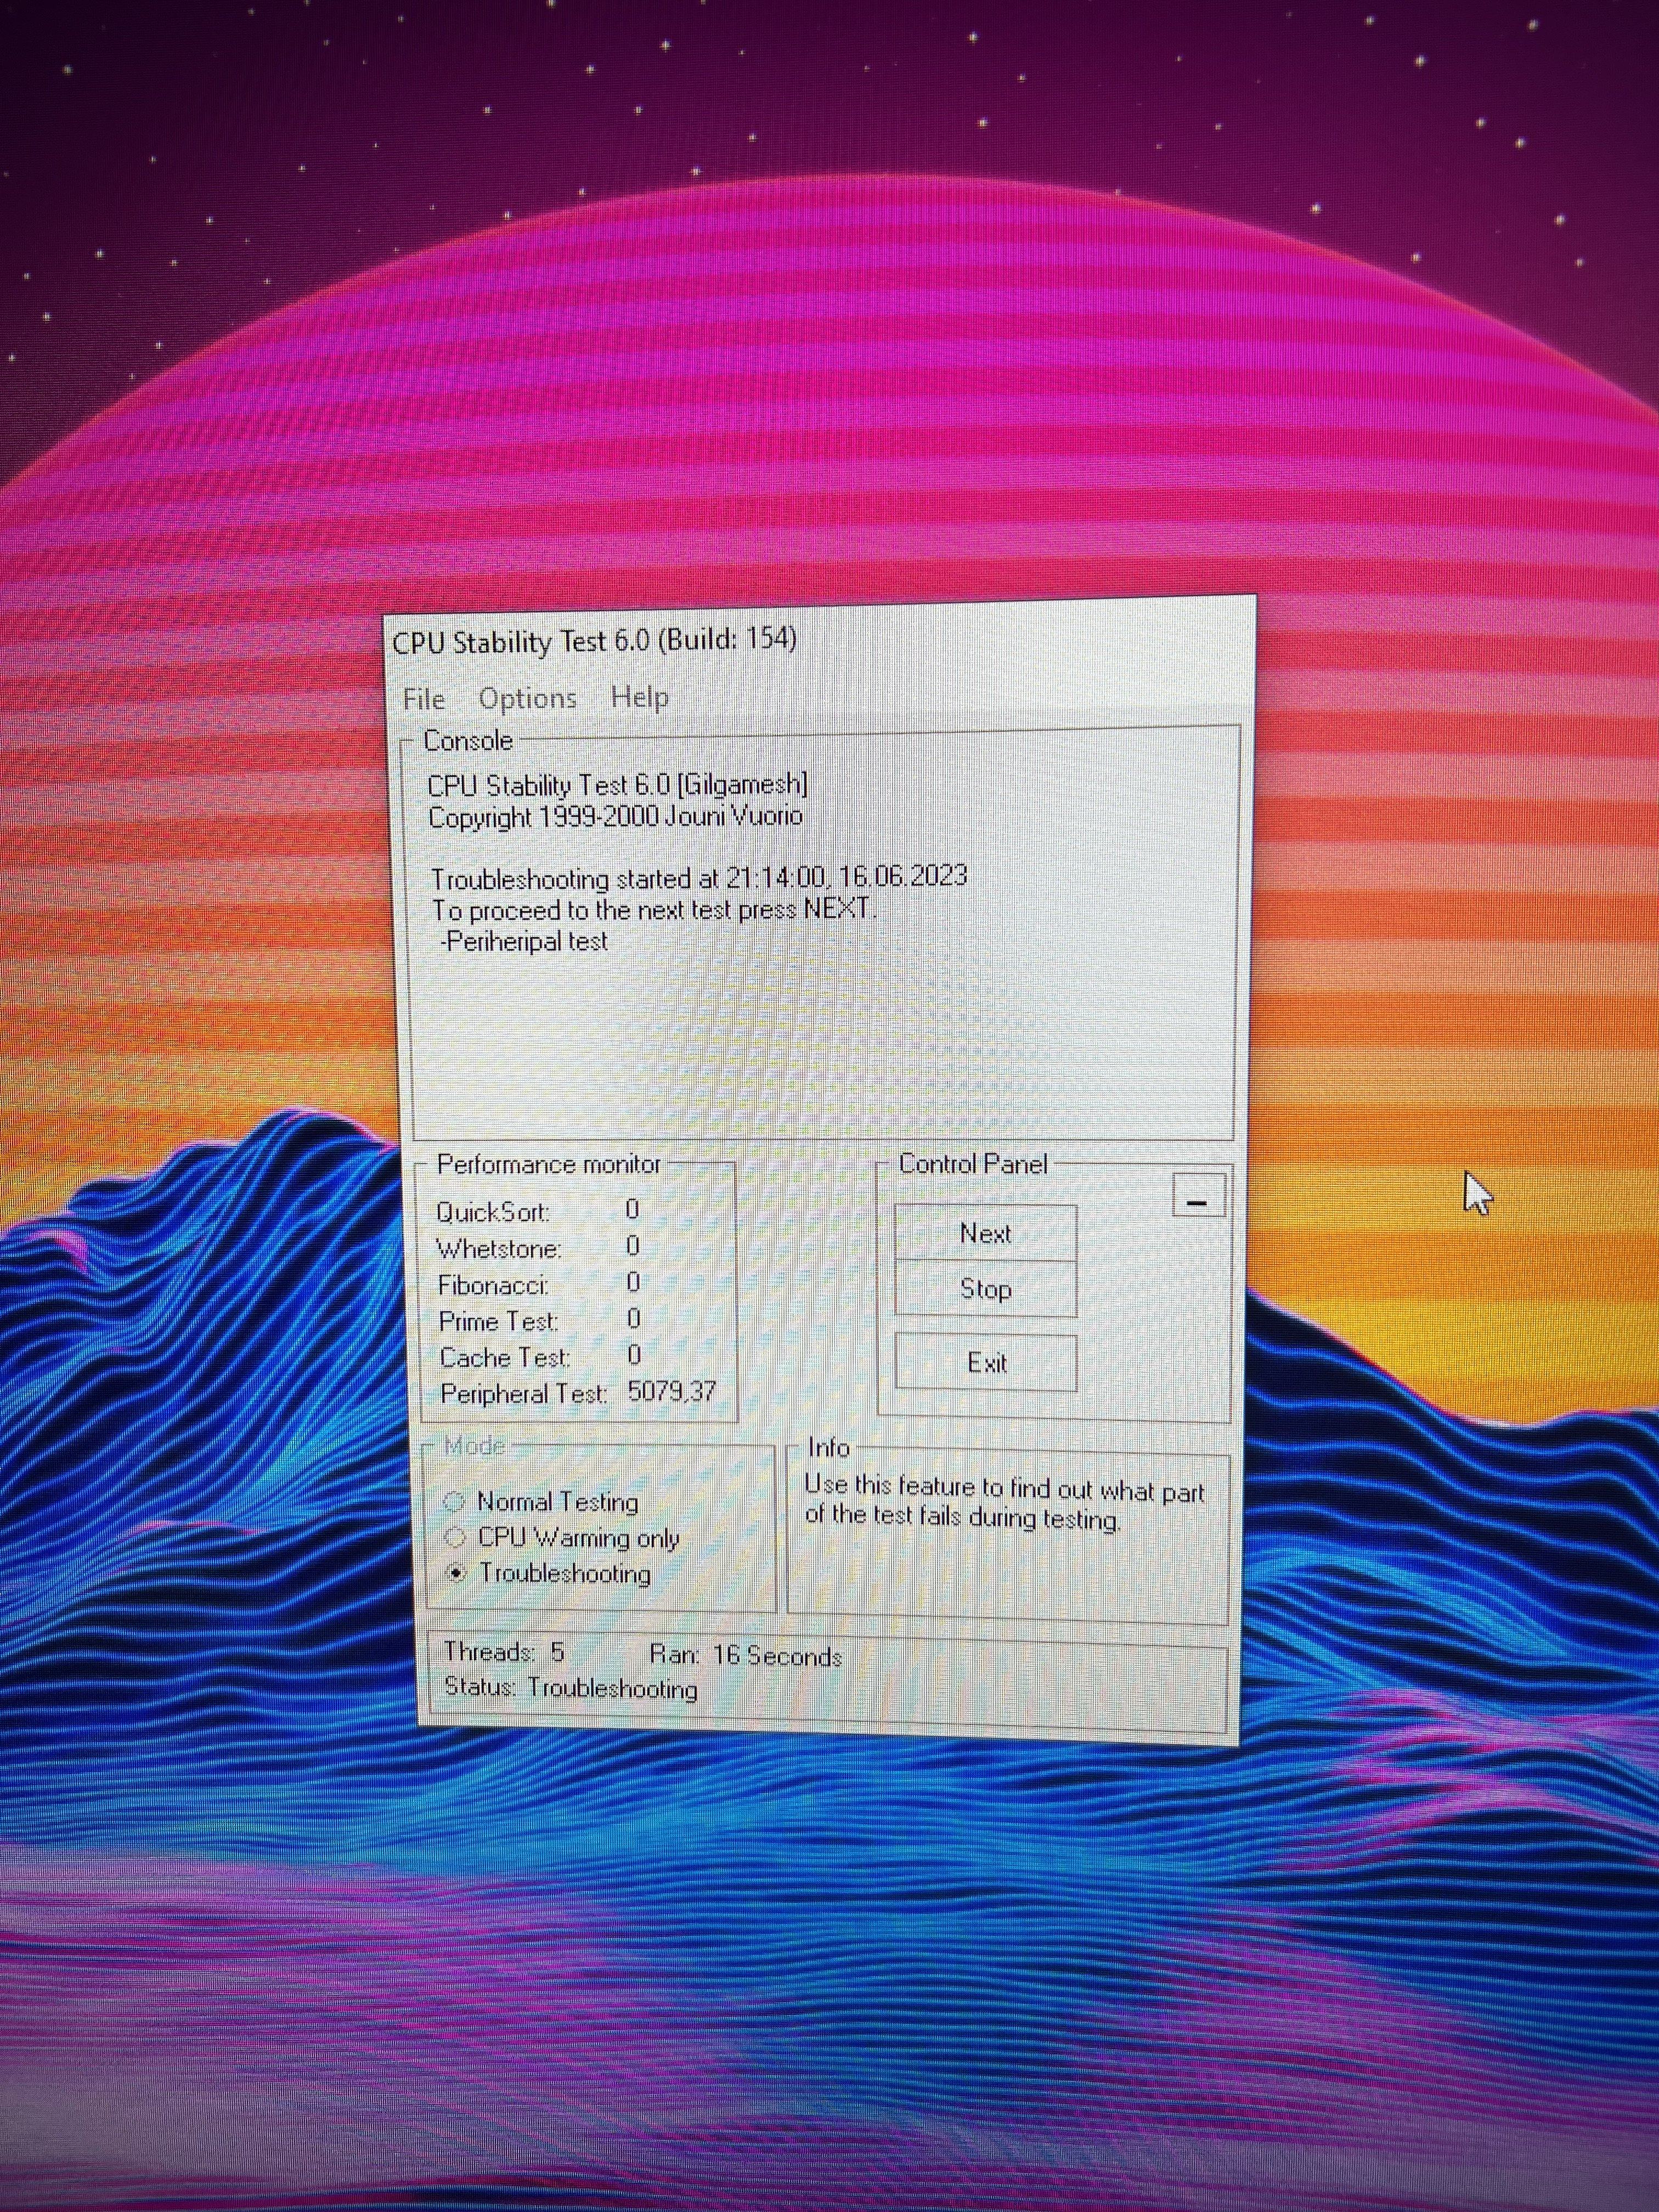Click the 'Copyright 1999-2000 Jouni Vuorio' line
This screenshot has width=1659, height=2212.
coord(615,816)
